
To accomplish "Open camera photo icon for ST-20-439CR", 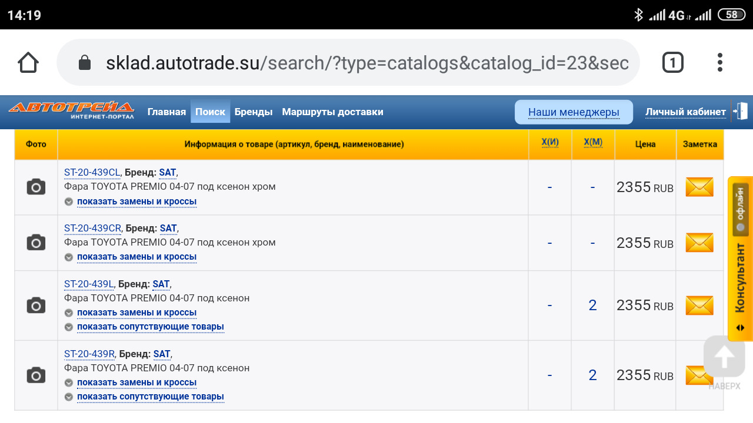I will click(36, 242).
